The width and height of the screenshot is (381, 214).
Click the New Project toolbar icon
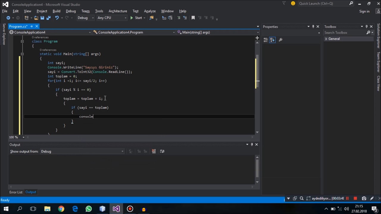click(26, 18)
